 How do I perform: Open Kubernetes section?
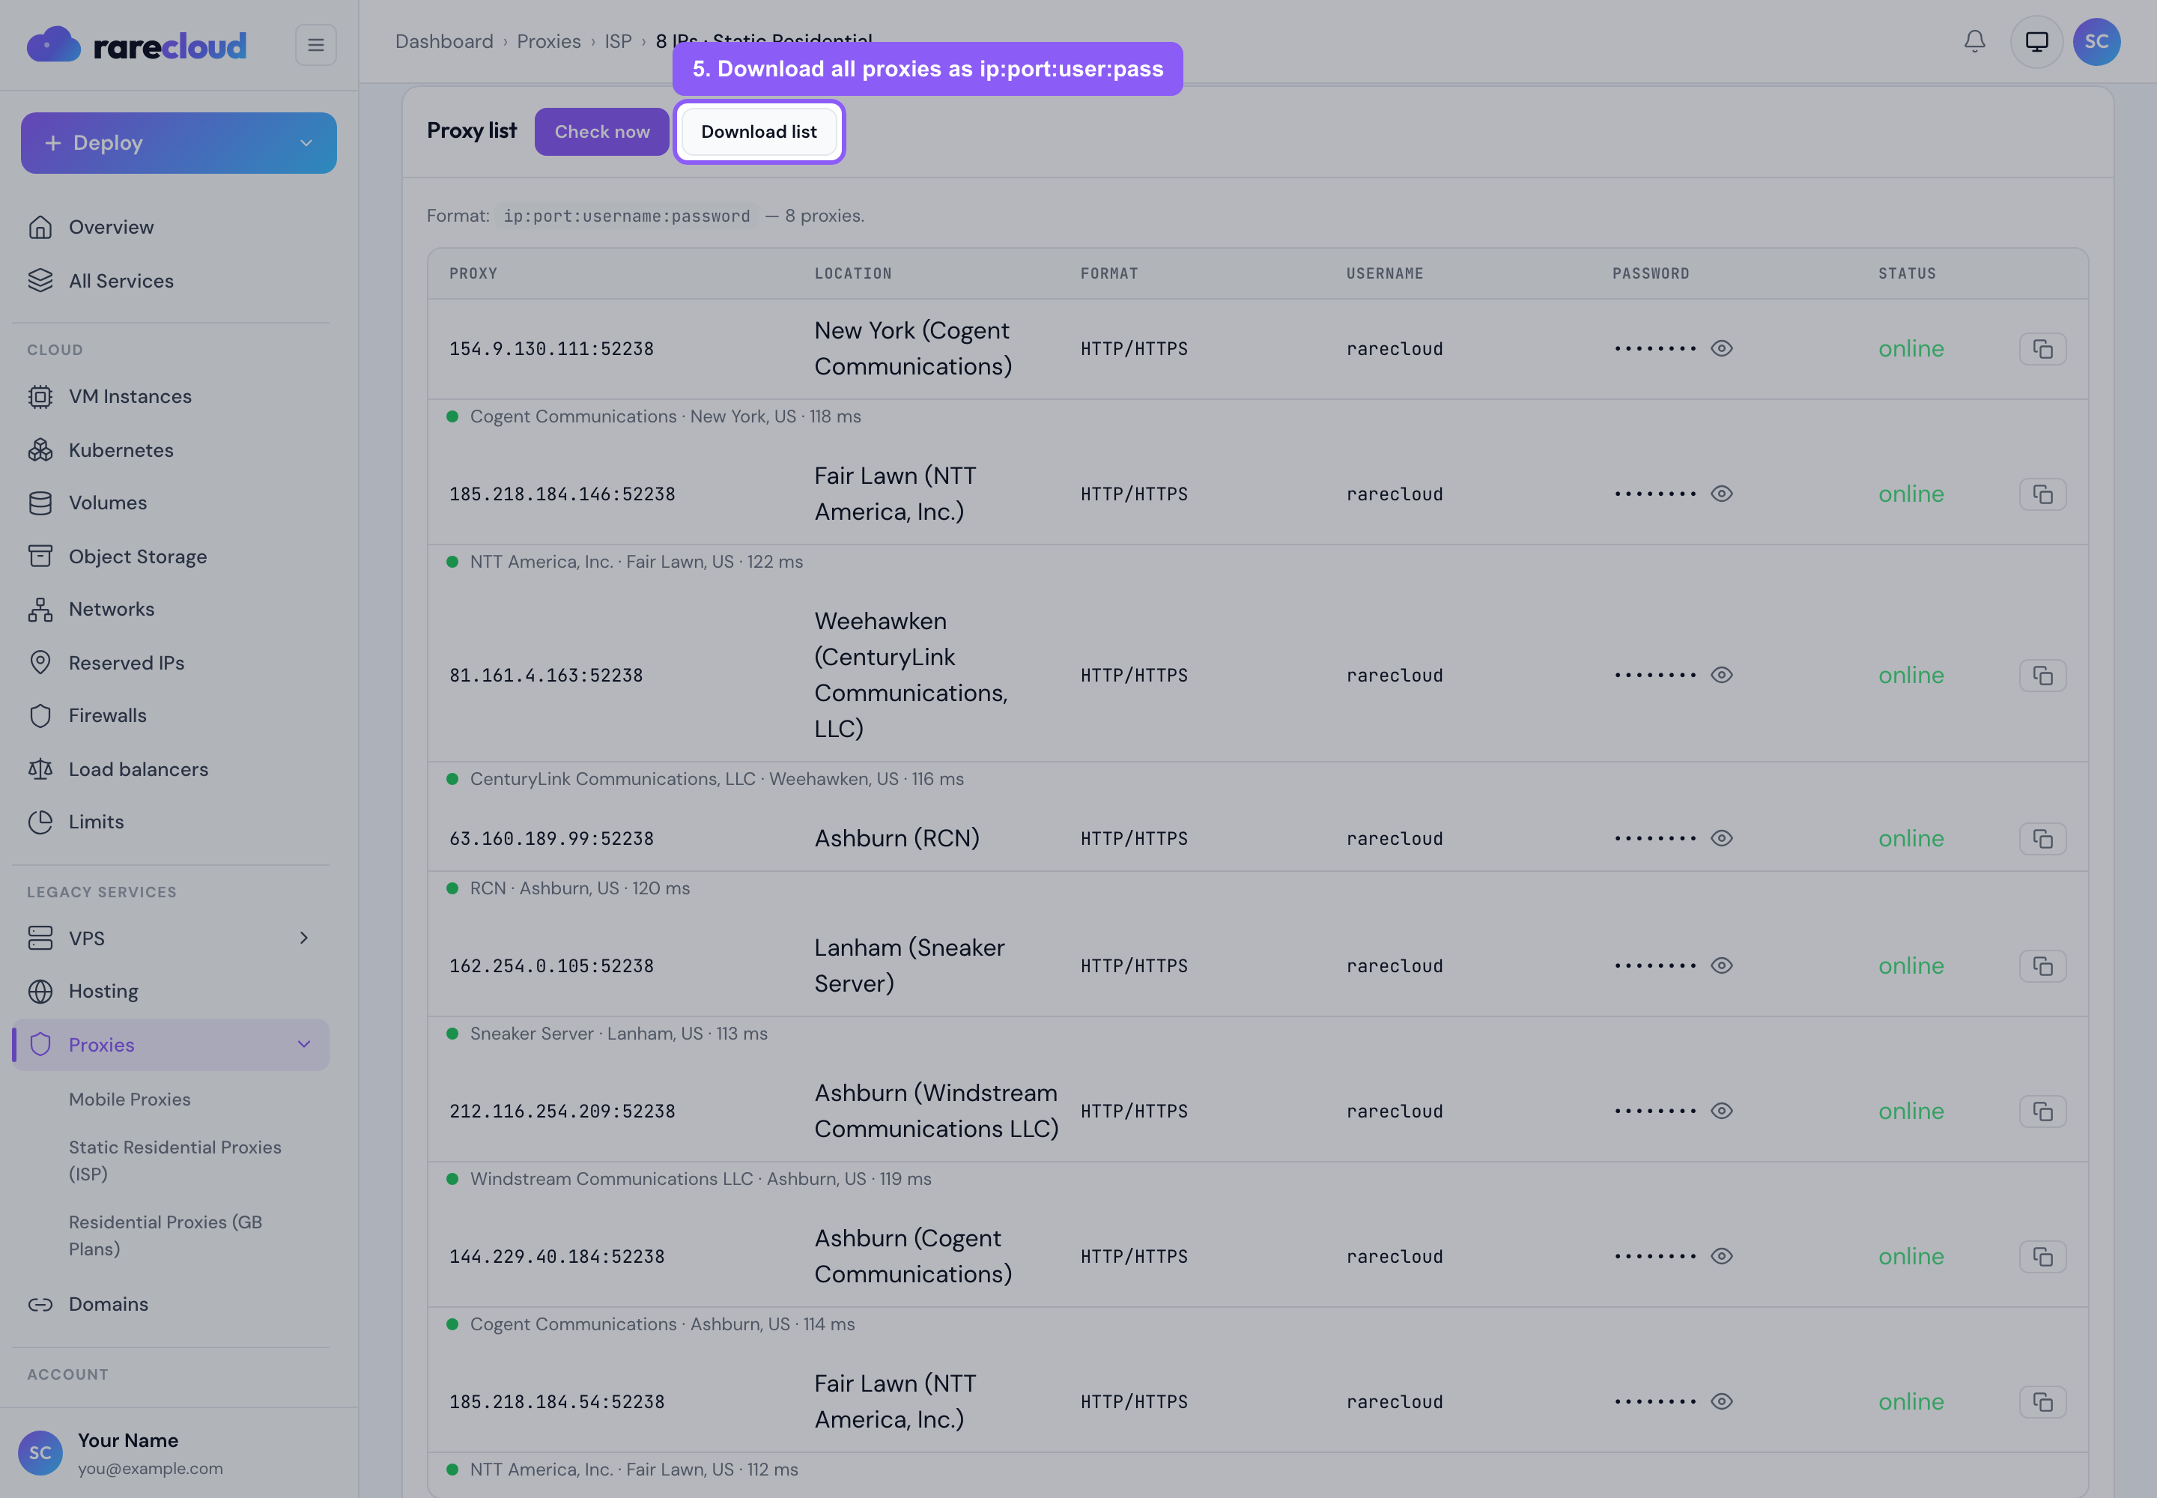pyautogui.click(x=171, y=449)
